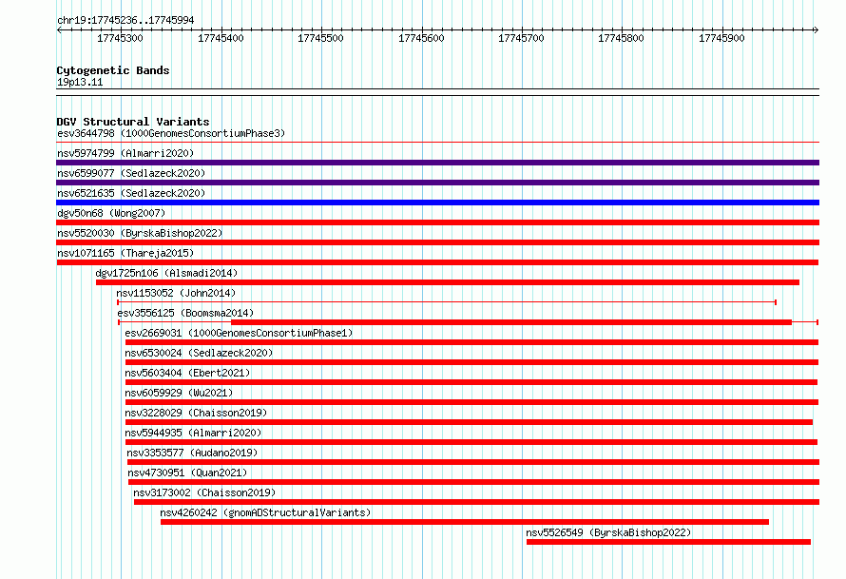The height and width of the screenshot is (579, 846).
Task: Click the chr19:17745236..17745994 region label
Action: click(125, 20)
